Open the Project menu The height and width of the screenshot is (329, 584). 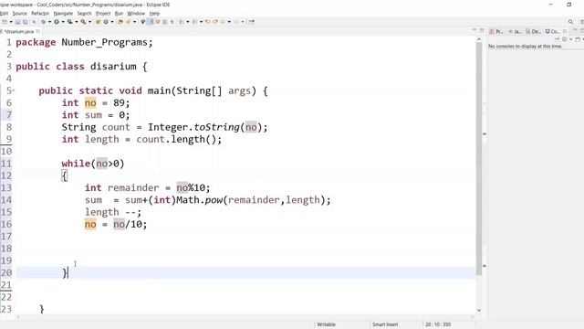[103, 13]
